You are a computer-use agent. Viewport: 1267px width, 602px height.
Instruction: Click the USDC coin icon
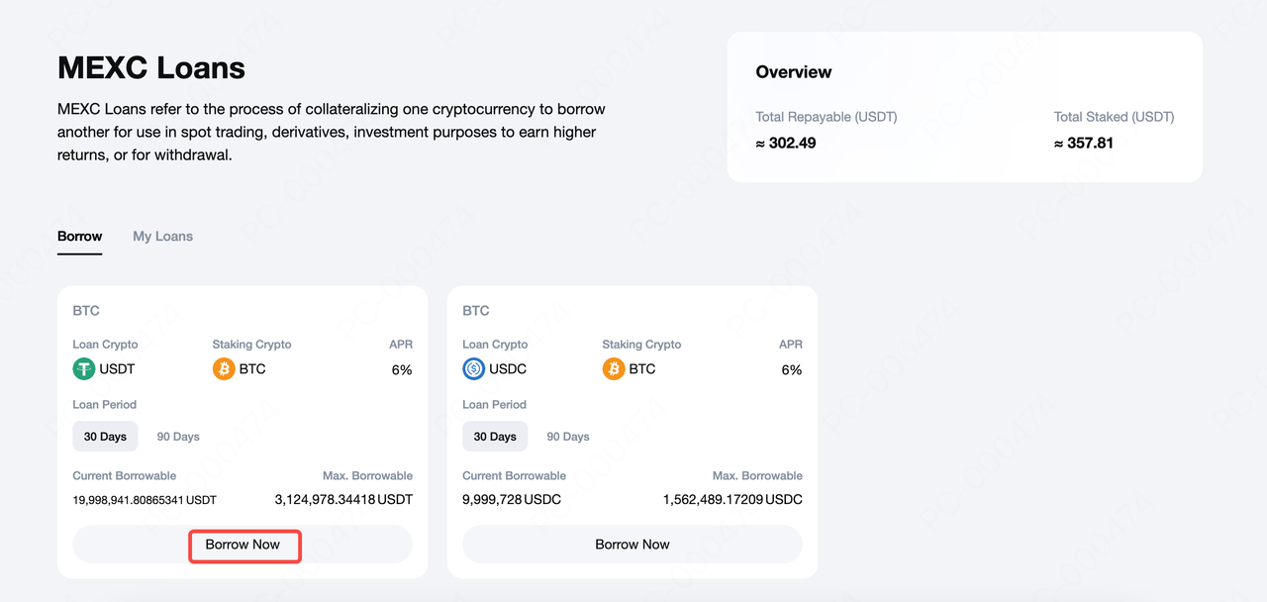pyautogui.click(x=474, y=369)
